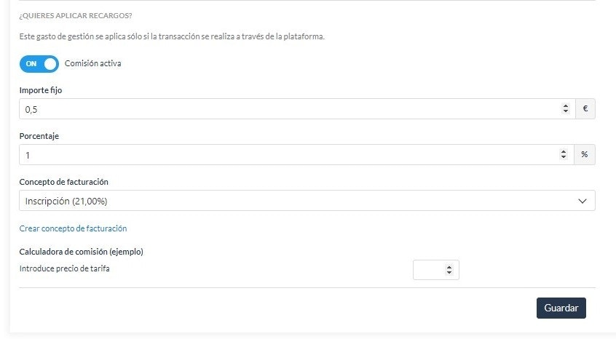
Task: Click the percent symbol addon
Action: (x=585, y=155)
